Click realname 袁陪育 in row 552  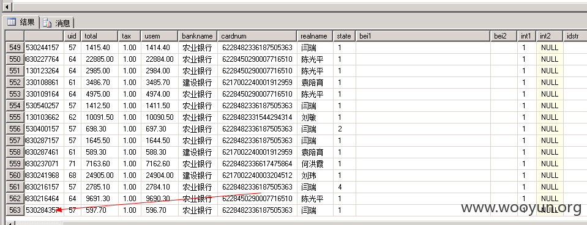coord(315,82)
